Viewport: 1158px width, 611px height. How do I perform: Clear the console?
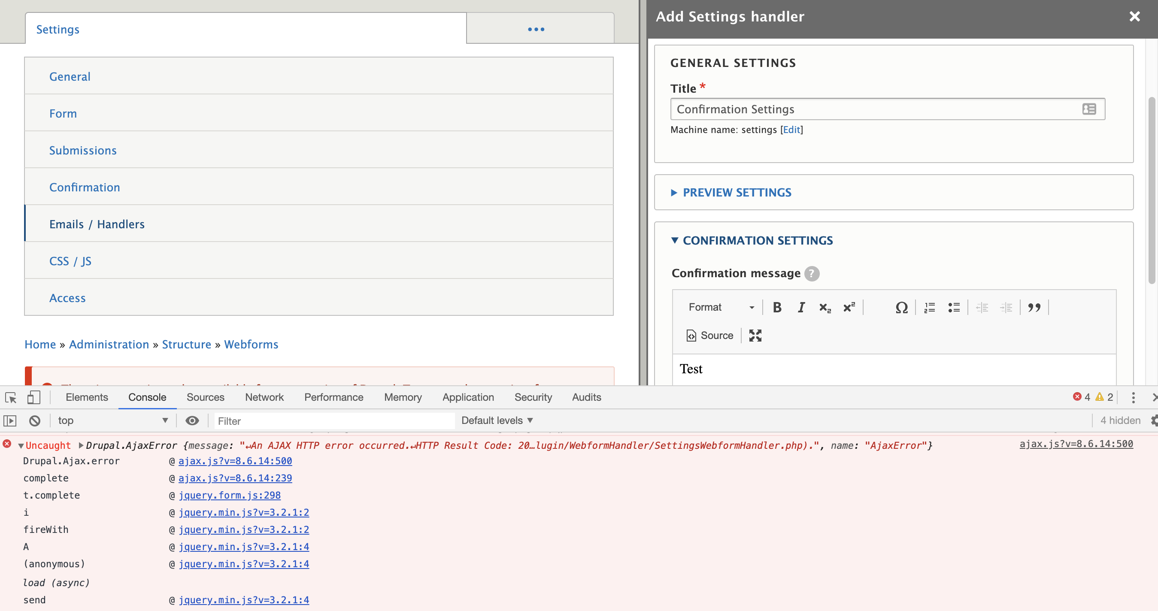[35, 420]
